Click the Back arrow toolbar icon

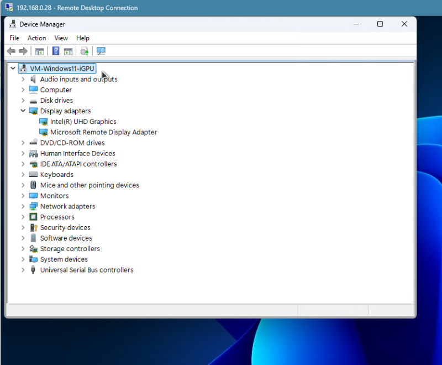pos(11,51)
